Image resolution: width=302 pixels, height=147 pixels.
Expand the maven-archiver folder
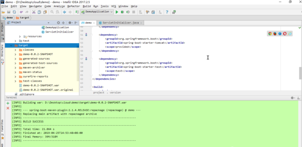16,68
